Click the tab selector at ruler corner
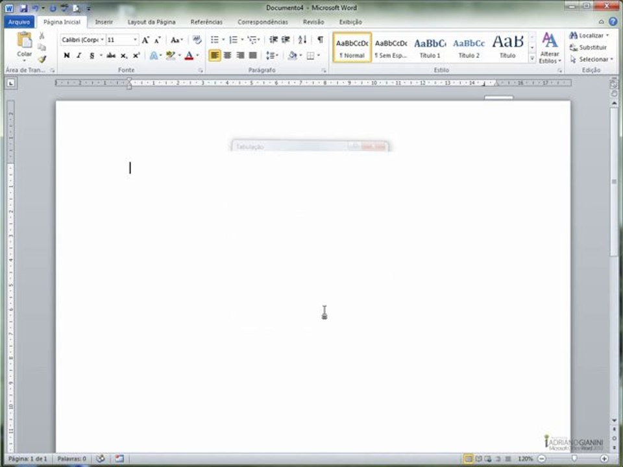Viewport: 623px width, 467px height. [x=11, y=83]
